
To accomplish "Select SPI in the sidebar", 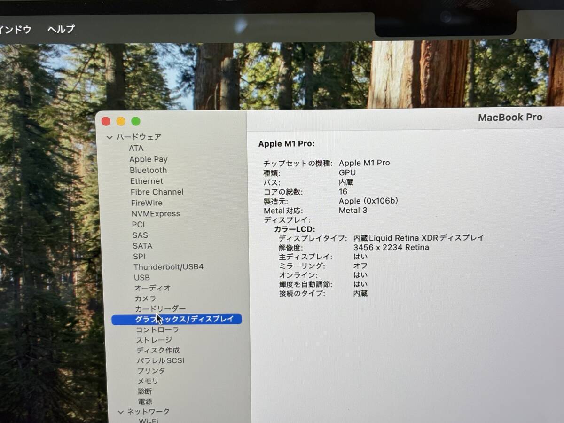I will [139, 257].
